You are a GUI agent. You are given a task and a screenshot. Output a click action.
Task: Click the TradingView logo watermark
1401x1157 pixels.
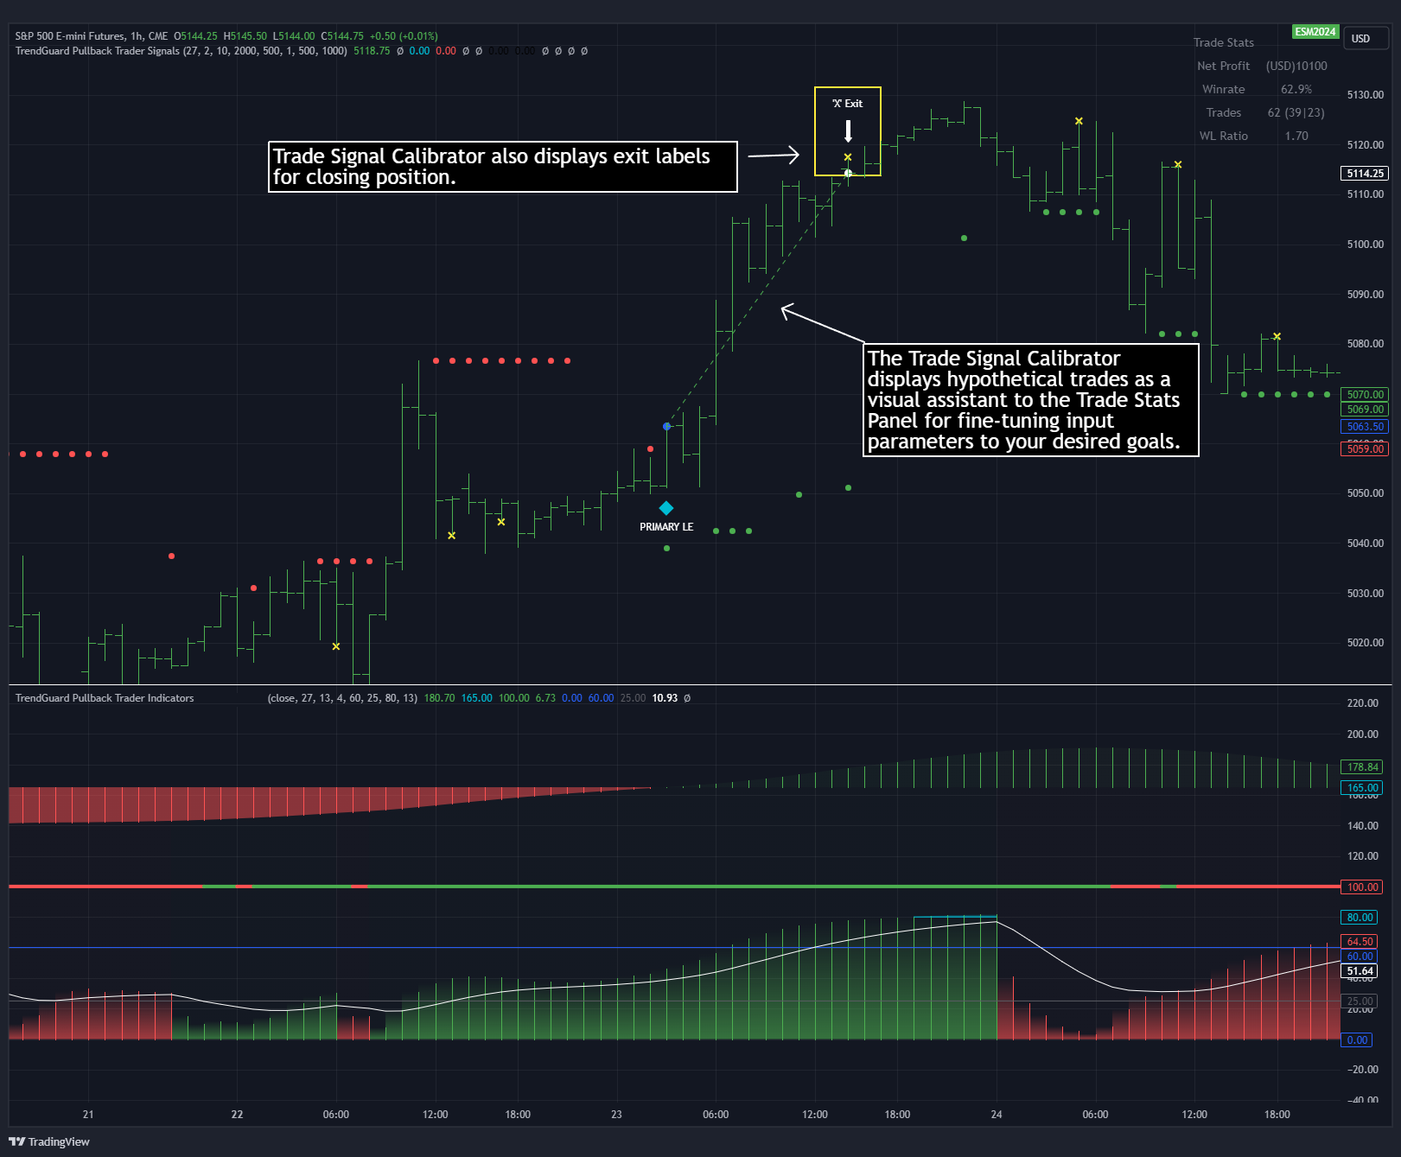48,1141
